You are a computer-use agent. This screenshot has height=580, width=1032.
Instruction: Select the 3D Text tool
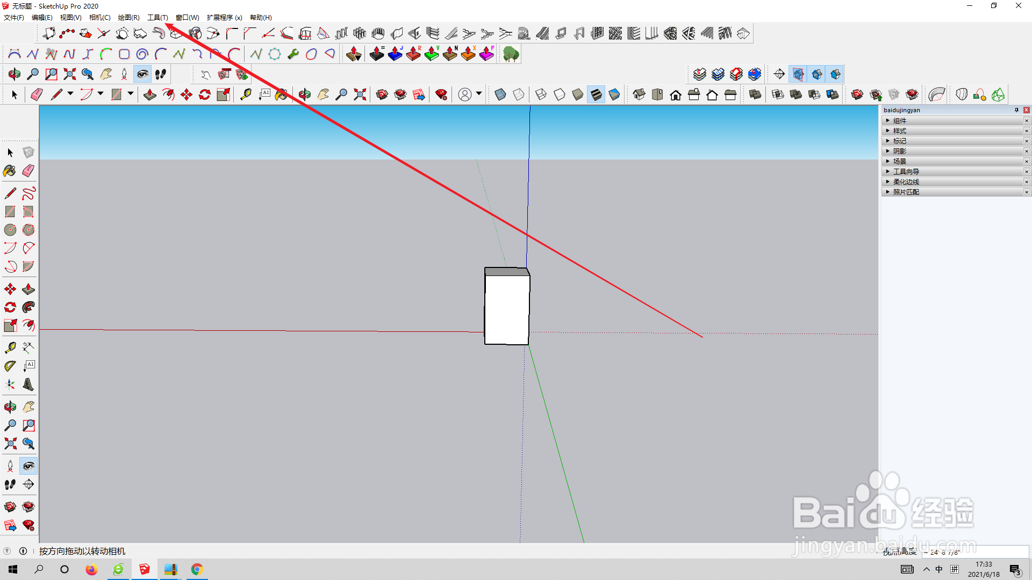point(28,385)
